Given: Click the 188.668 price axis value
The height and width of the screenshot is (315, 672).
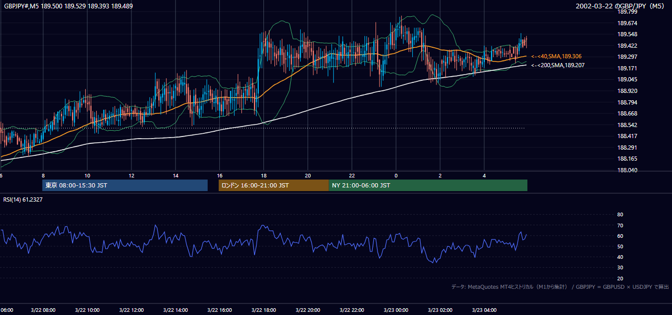Looking at the screenshot, I should coord(627,113).
